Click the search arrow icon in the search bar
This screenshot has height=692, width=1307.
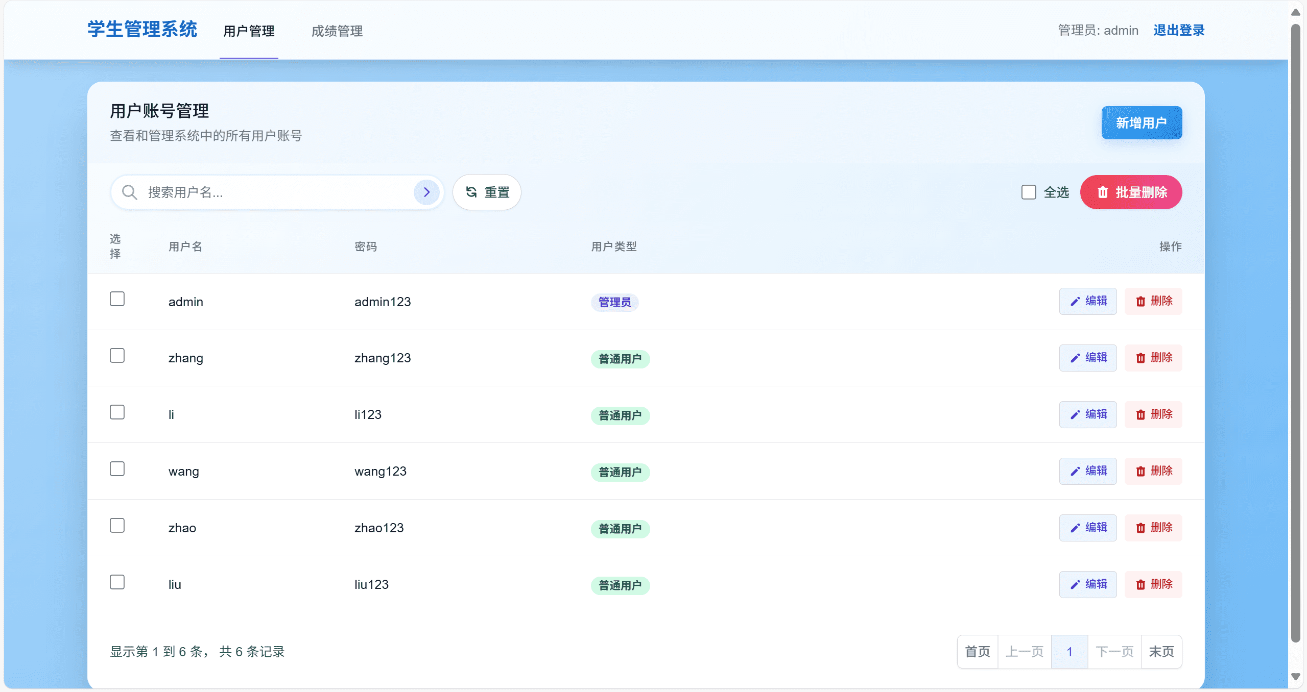click(427, 192)
